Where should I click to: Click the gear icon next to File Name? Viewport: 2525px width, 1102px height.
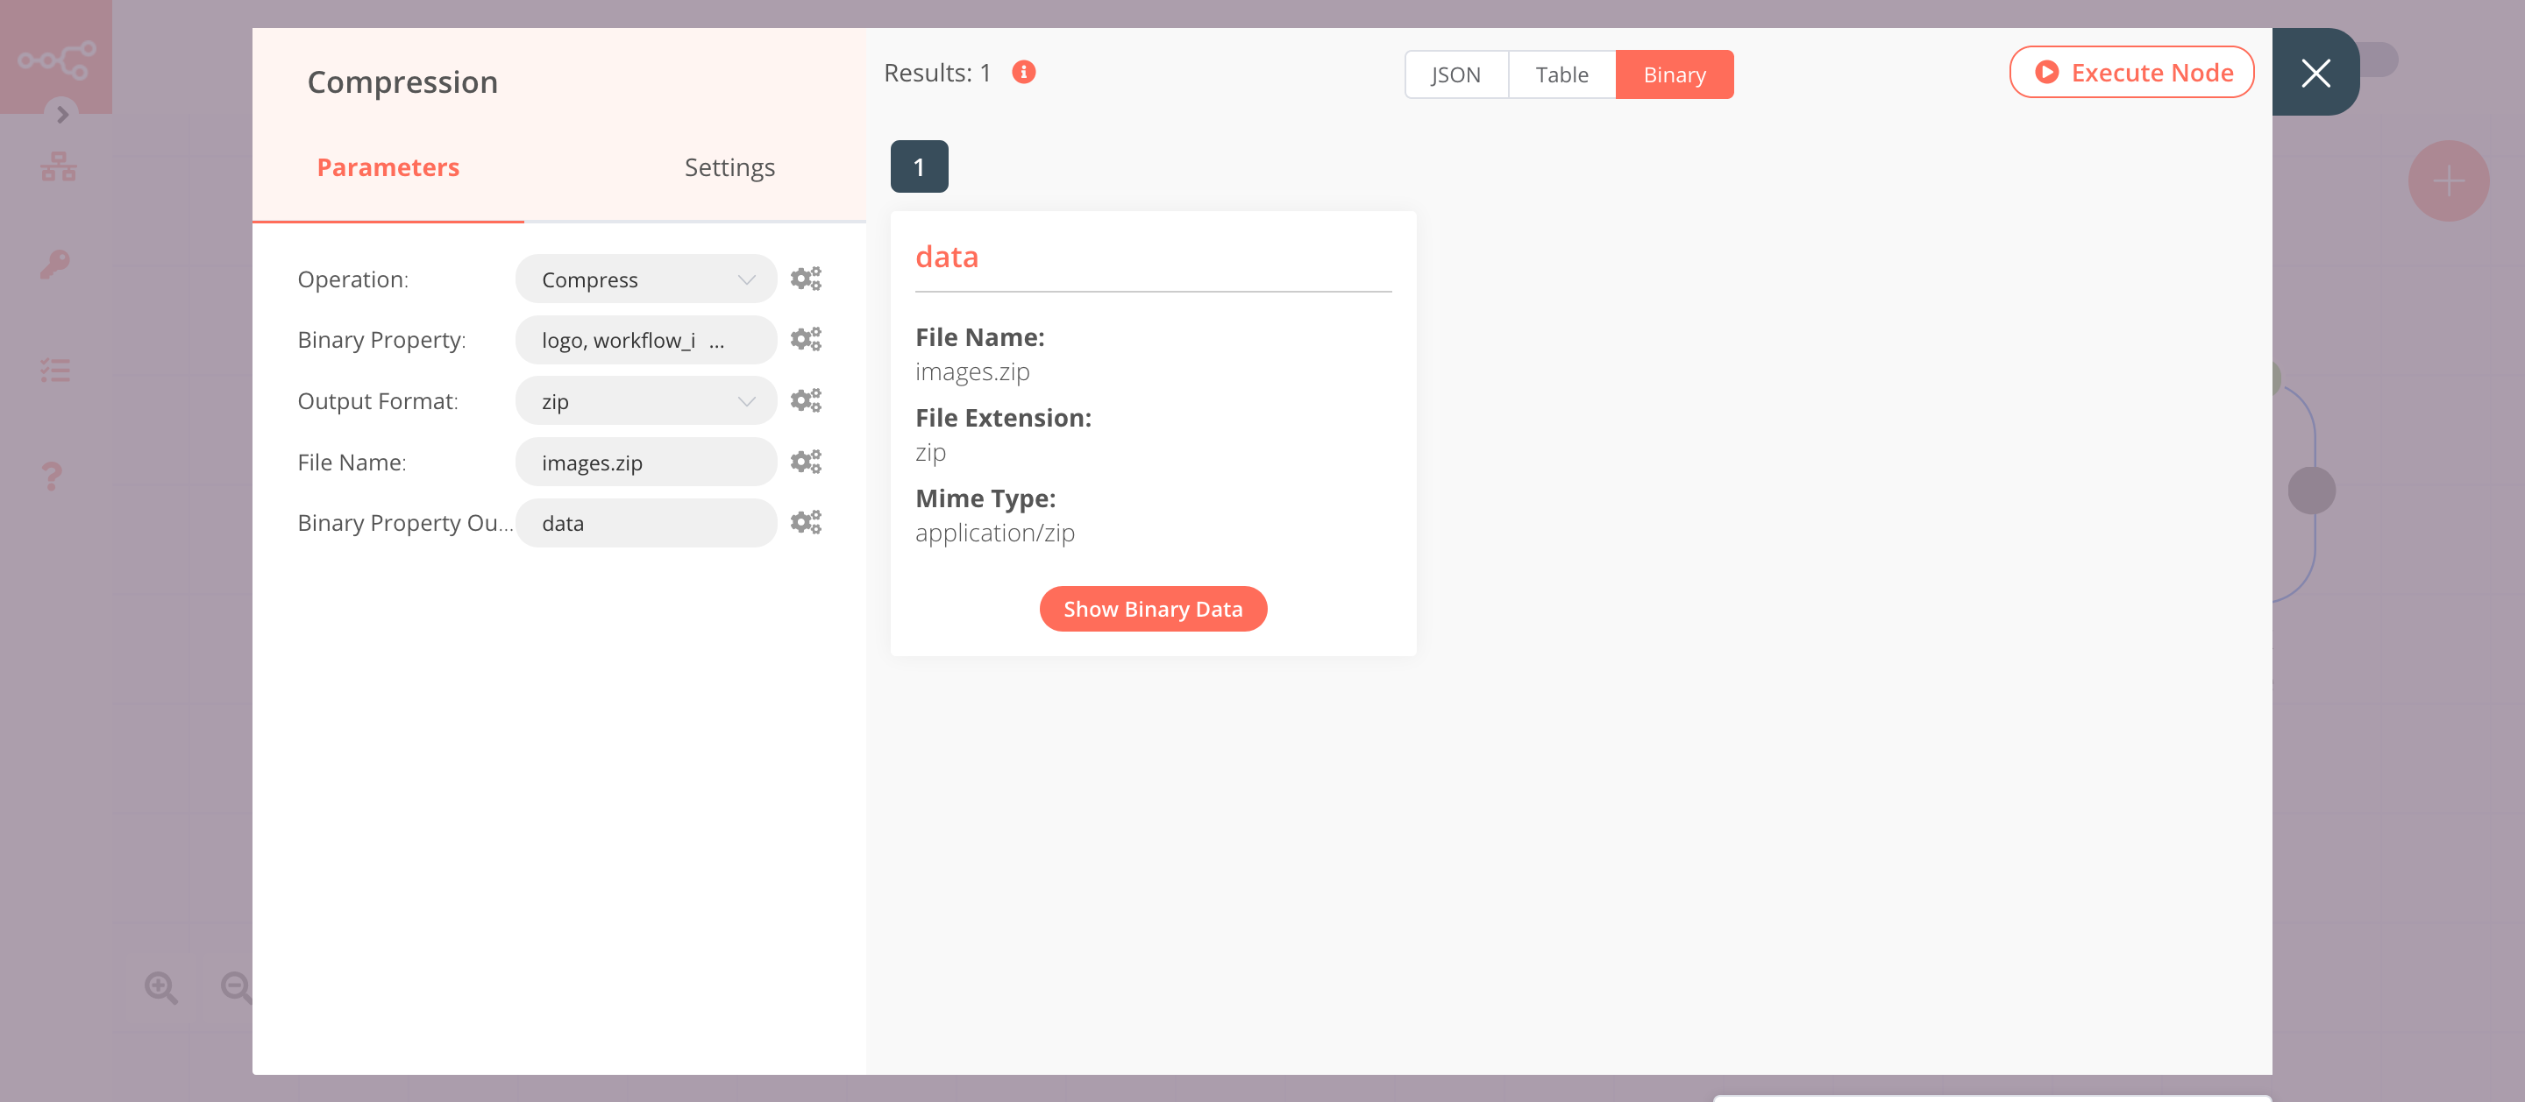pyautogui.click(x=806, y=462)
